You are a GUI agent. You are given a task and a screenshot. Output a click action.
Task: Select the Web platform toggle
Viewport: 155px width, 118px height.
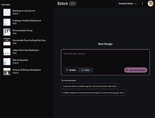85,70
